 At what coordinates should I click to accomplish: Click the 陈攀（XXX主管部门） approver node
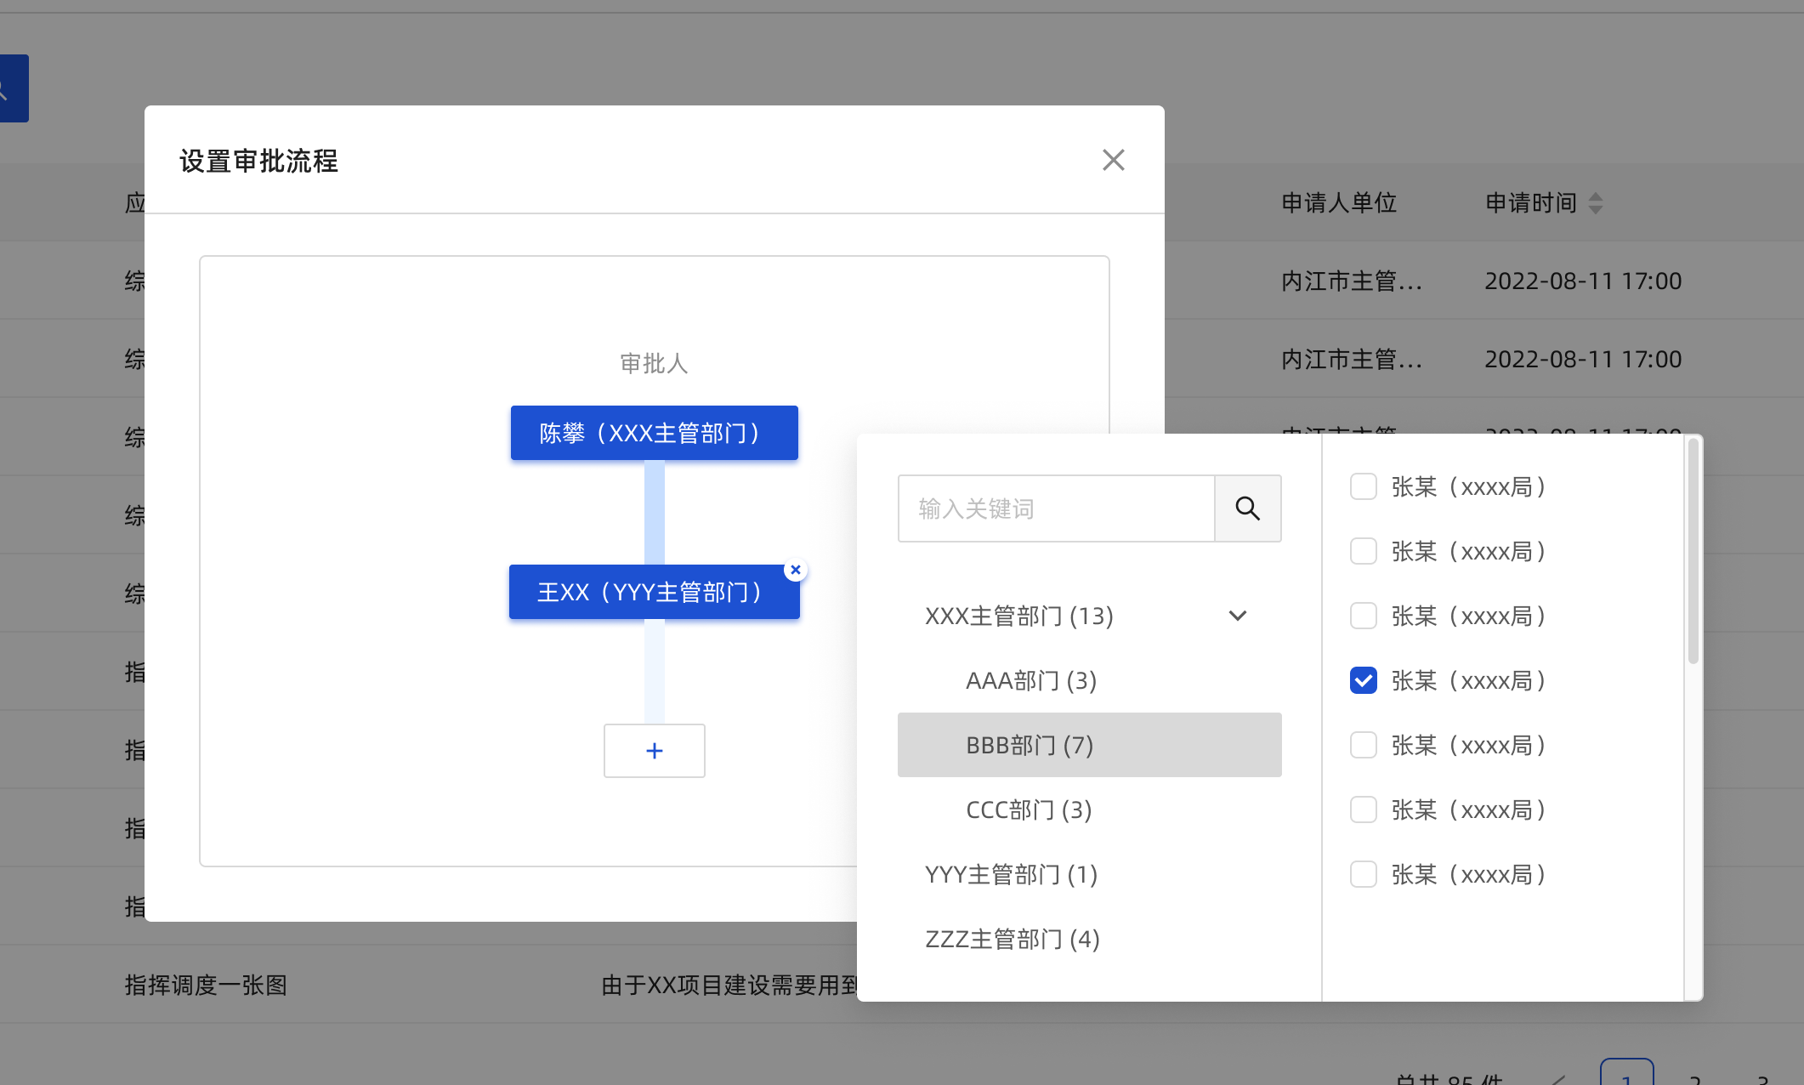pos(654,433)
